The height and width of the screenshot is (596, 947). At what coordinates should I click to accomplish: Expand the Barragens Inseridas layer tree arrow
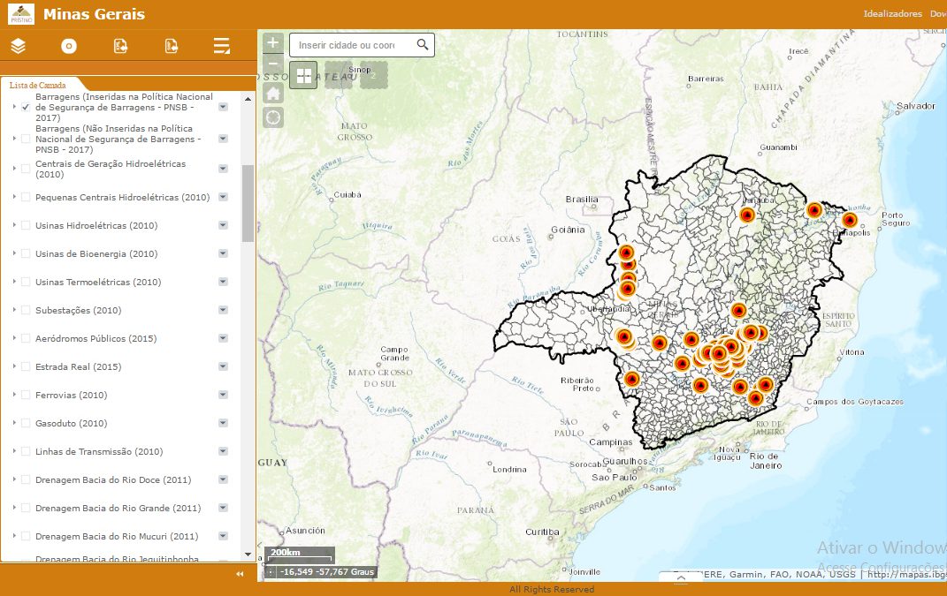(x=14, y=106)
